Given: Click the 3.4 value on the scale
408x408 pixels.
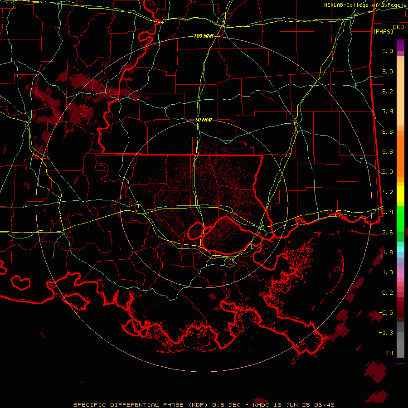Looking at the screenshot, I should pyautogui.click(x=388, y=212).
